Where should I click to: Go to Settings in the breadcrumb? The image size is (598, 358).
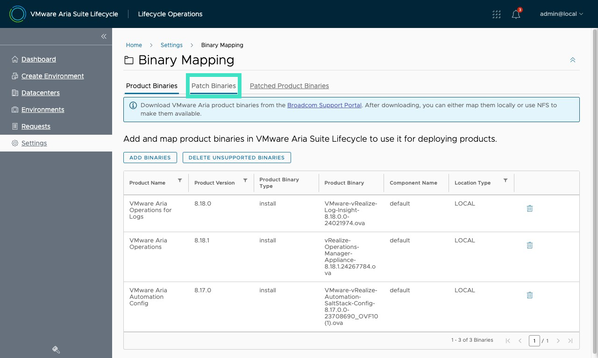(x=171, y=45)
